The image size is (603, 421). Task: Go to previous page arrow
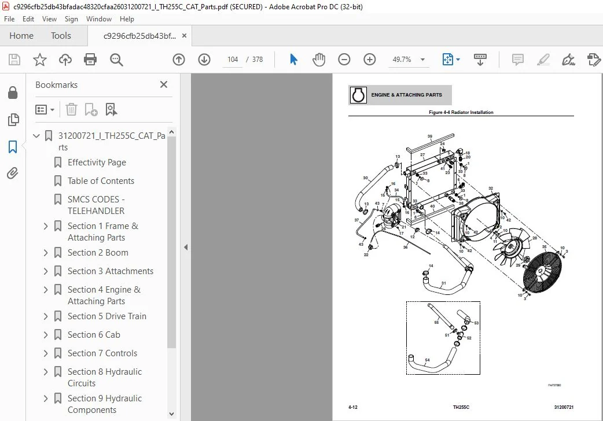coord(179,60)
